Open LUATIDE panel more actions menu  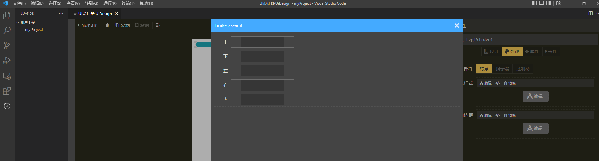click(61, 14)
